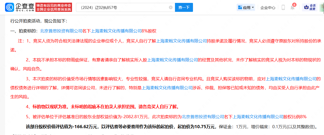Focus the search field containing (2024)辽02执857号
This screenshot has width=324, height=135.
coord(125,7)
